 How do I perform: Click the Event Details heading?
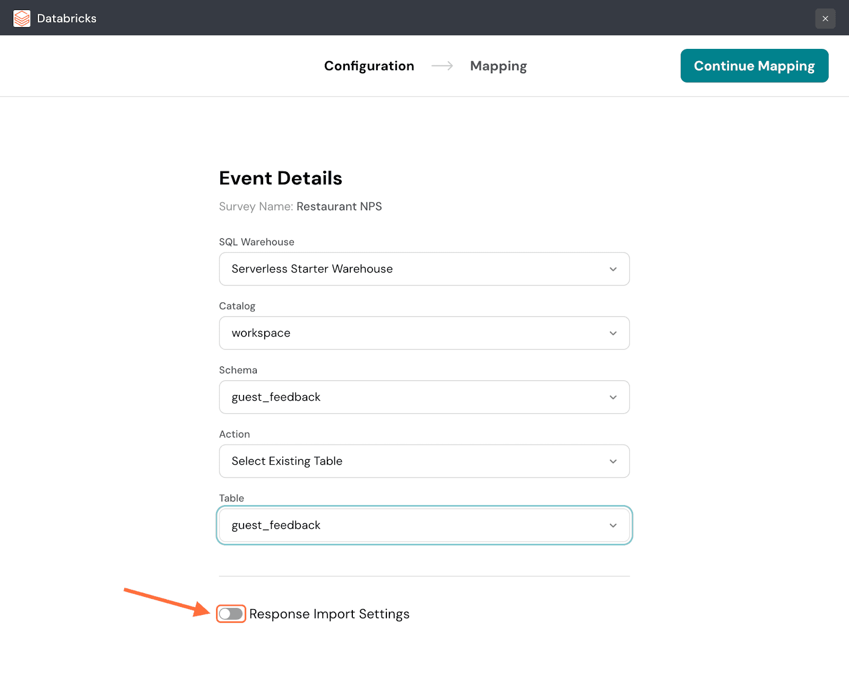(x=280, y=178)
